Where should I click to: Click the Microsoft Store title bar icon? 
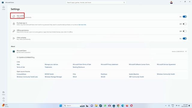[3, 2]
